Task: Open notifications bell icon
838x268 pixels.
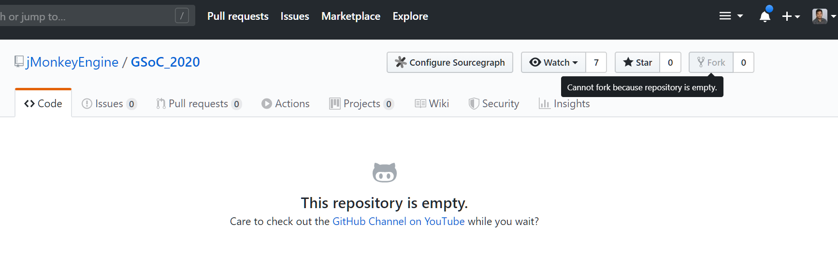Action: (x=765, y=16)
